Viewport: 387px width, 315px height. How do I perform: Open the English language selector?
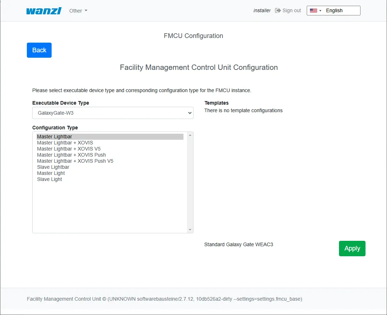point(334,11)
